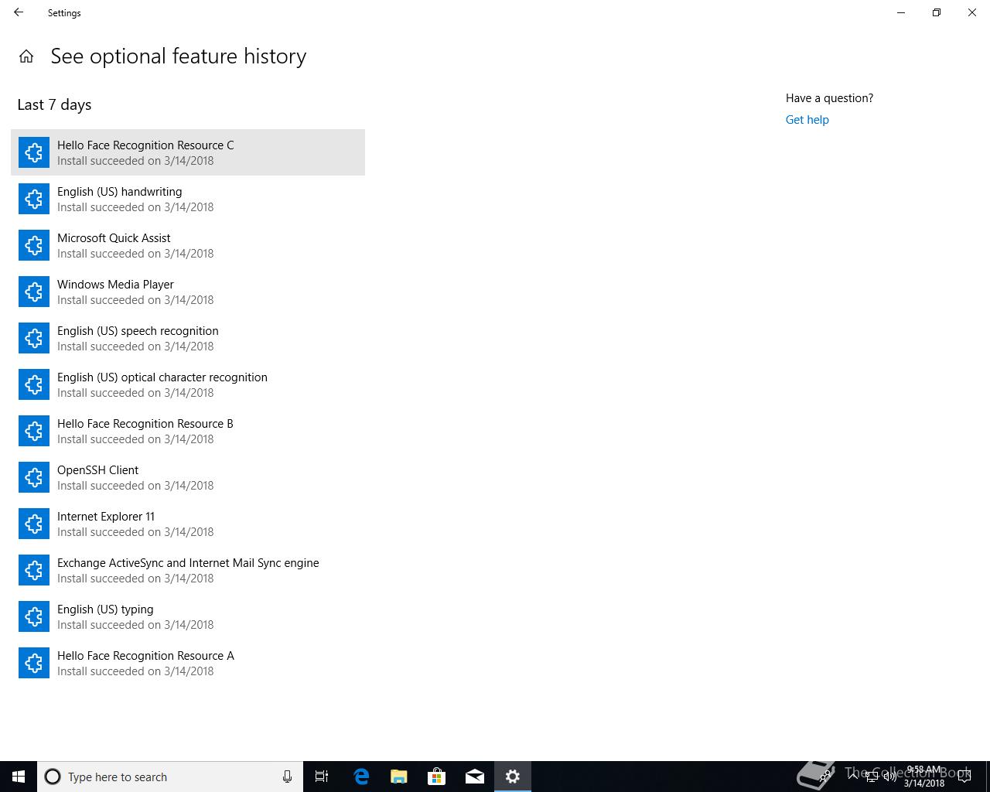Click the Internet Explorer 11 feature icon
Image resolution: width=990 pixels, height=792 pixels.
tap(34, 524)
